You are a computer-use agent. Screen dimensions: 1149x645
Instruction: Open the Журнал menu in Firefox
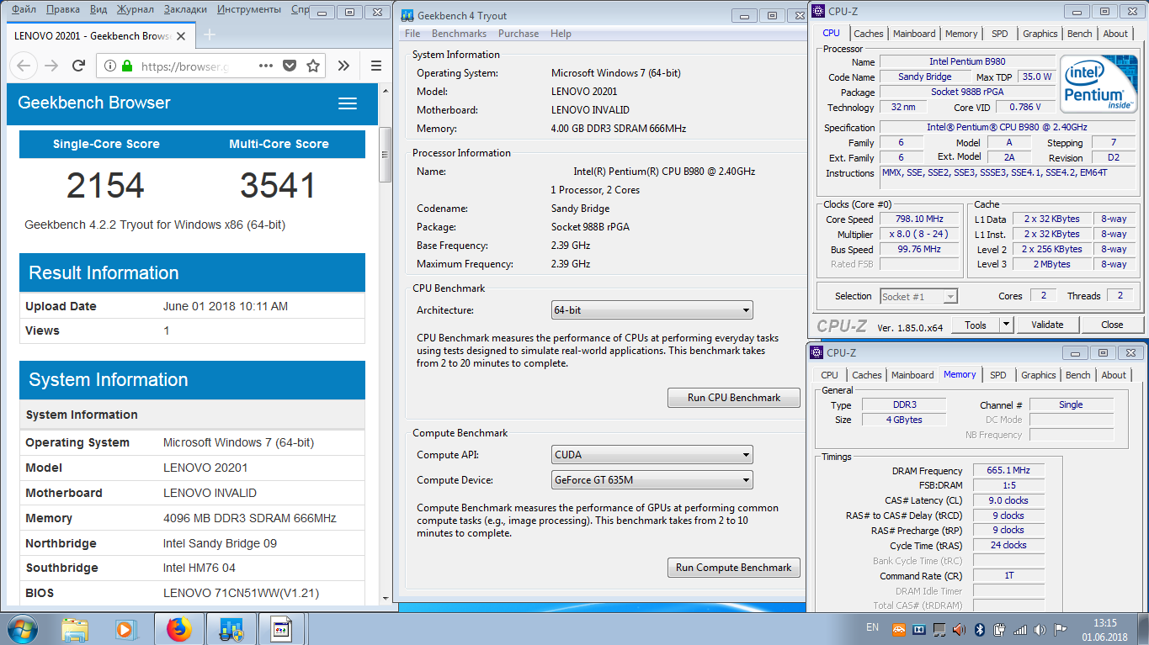[x=134, y=9]
